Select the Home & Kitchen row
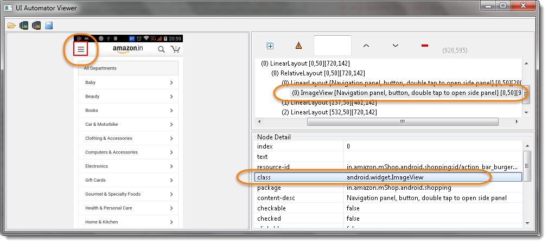The width and height of the screenshot is (548, 244). tap(128, 222)
